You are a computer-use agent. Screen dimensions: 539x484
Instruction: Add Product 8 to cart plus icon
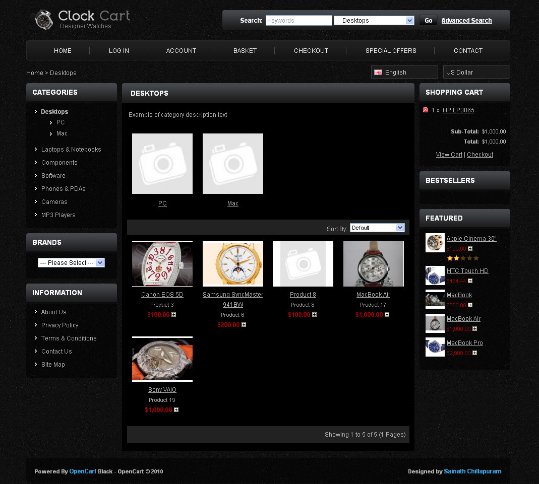click(x=314, y=314)
